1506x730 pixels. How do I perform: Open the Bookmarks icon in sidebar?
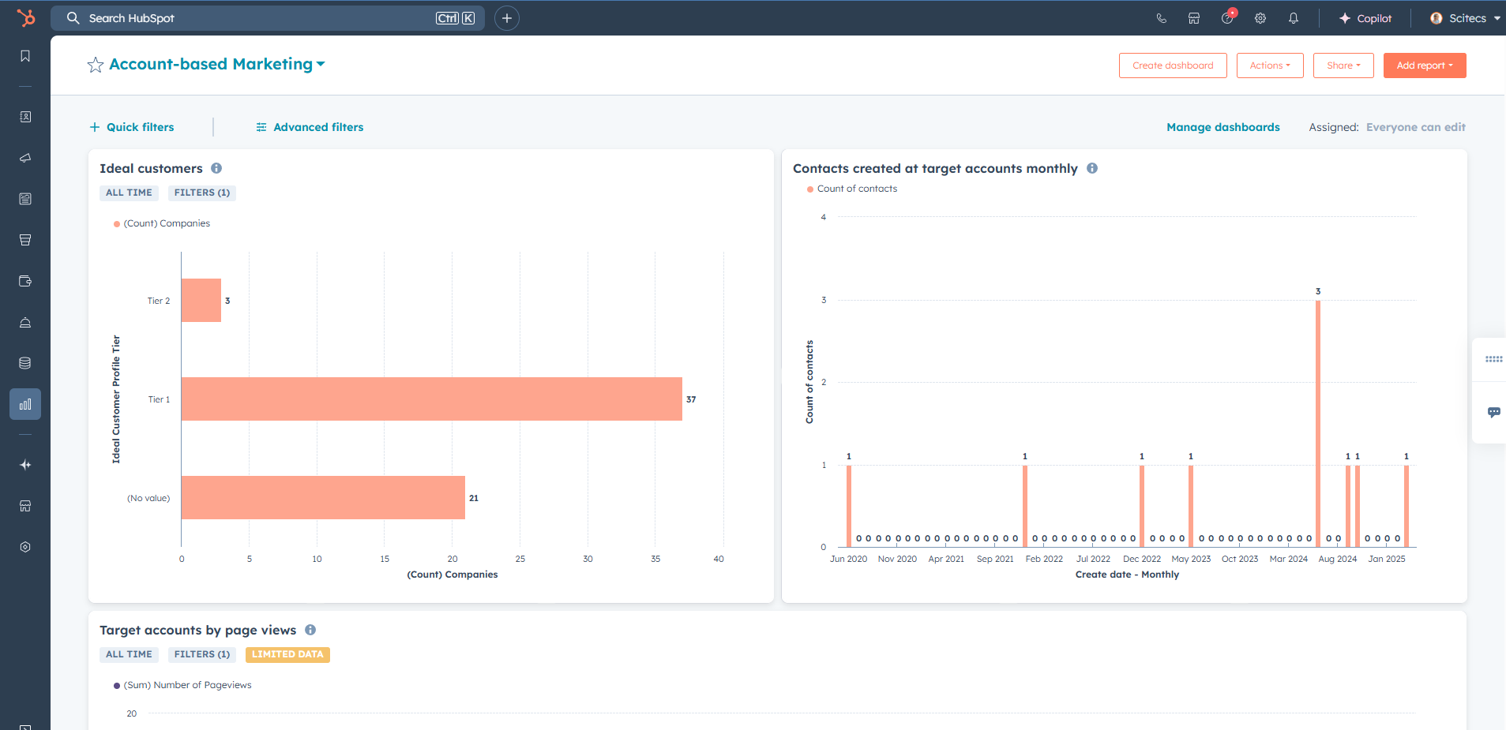[25, 56]
